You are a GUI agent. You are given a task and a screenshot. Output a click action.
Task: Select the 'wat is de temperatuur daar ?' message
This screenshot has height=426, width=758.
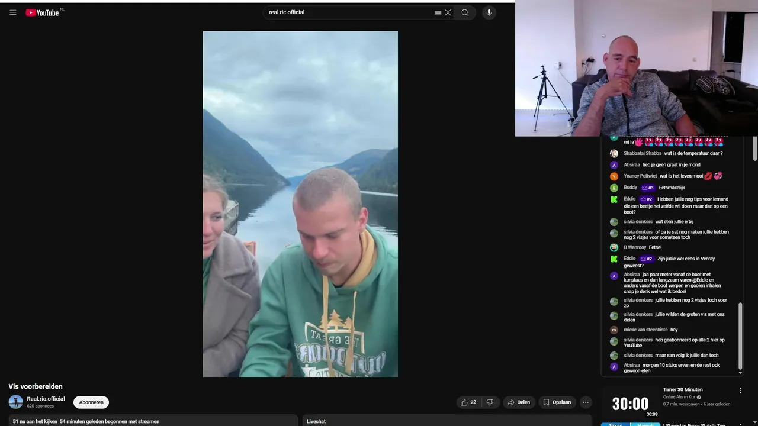click(693, 153)
